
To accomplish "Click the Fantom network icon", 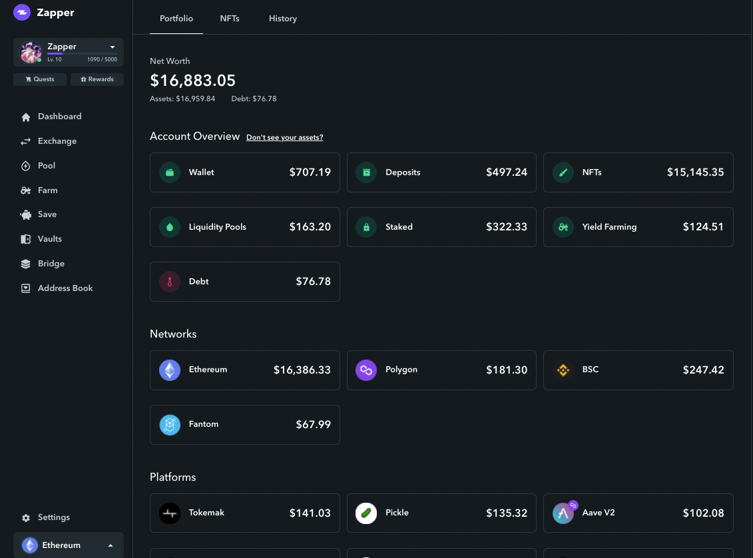I will click(x=170, y=425).
